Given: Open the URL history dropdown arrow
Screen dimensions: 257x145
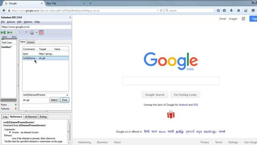Looking at the screenshot, I should click(x=157, y=10).
